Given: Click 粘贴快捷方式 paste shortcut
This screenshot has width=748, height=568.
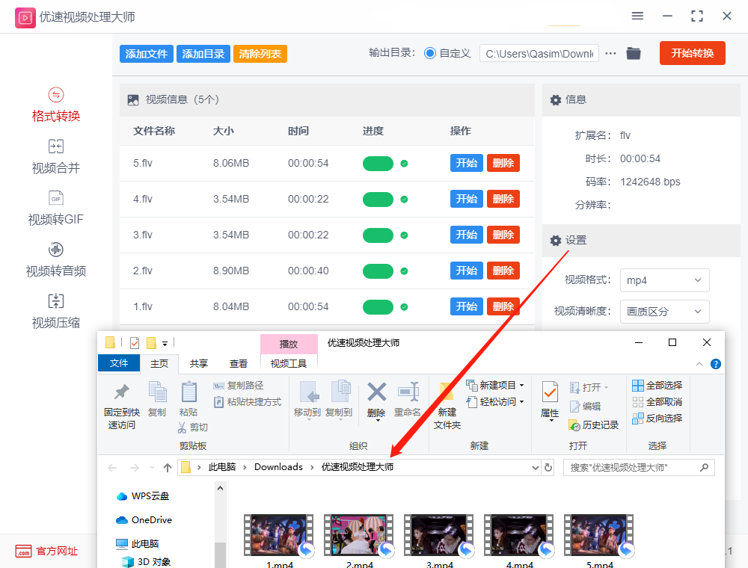Looking at the screenshot, I should pos(247,401).
